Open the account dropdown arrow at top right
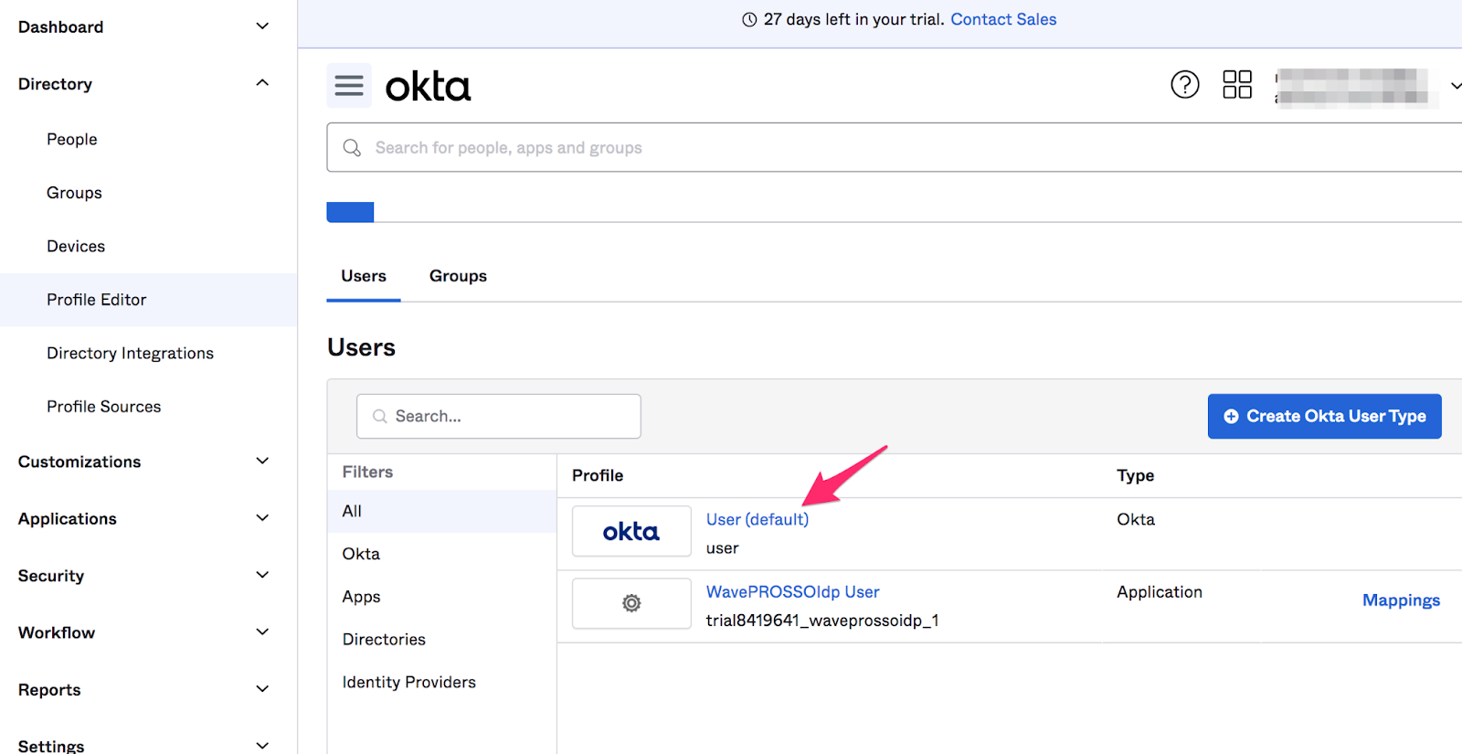This screenshot has height=754, width=1462. click(1455, 86)
